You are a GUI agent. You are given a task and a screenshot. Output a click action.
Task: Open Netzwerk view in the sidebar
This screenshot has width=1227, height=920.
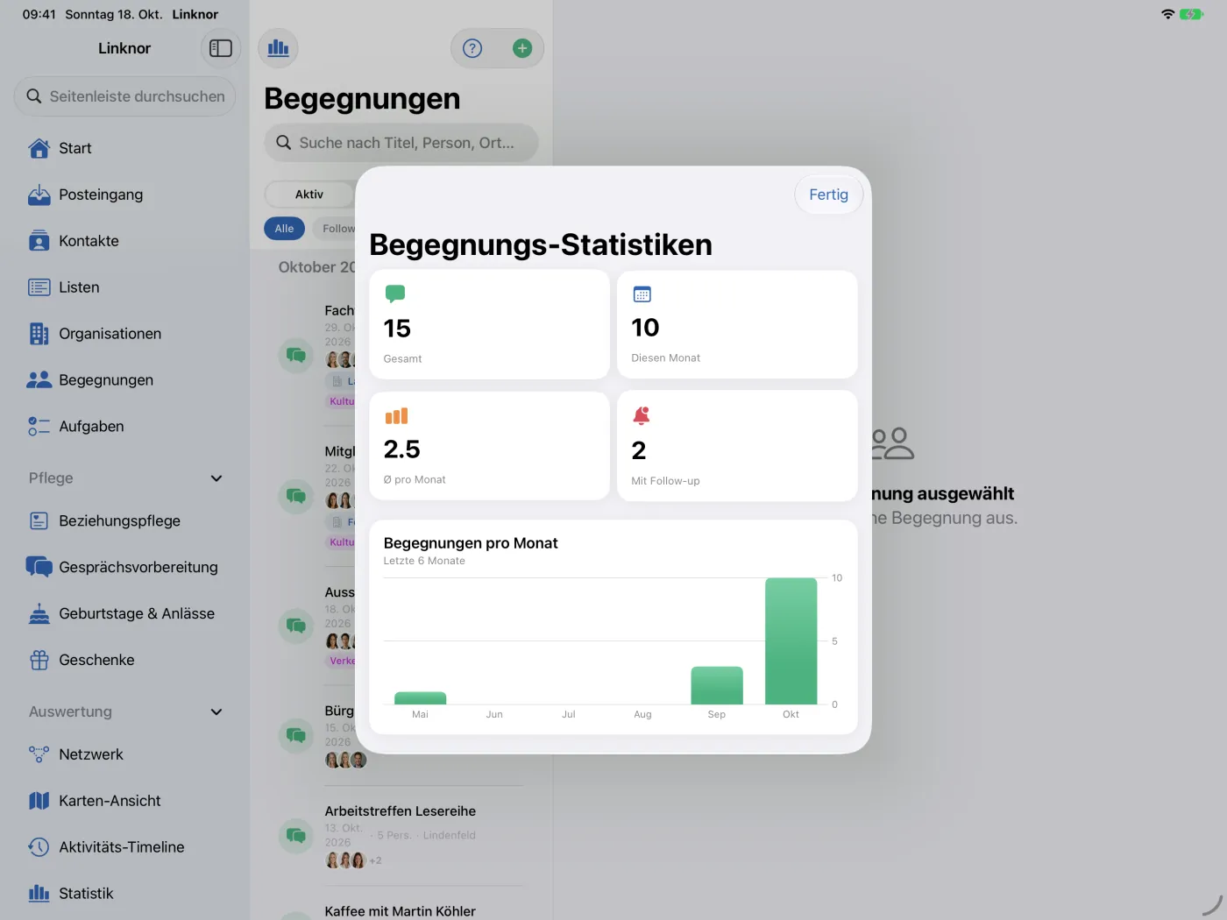click(x=124, y=754)
